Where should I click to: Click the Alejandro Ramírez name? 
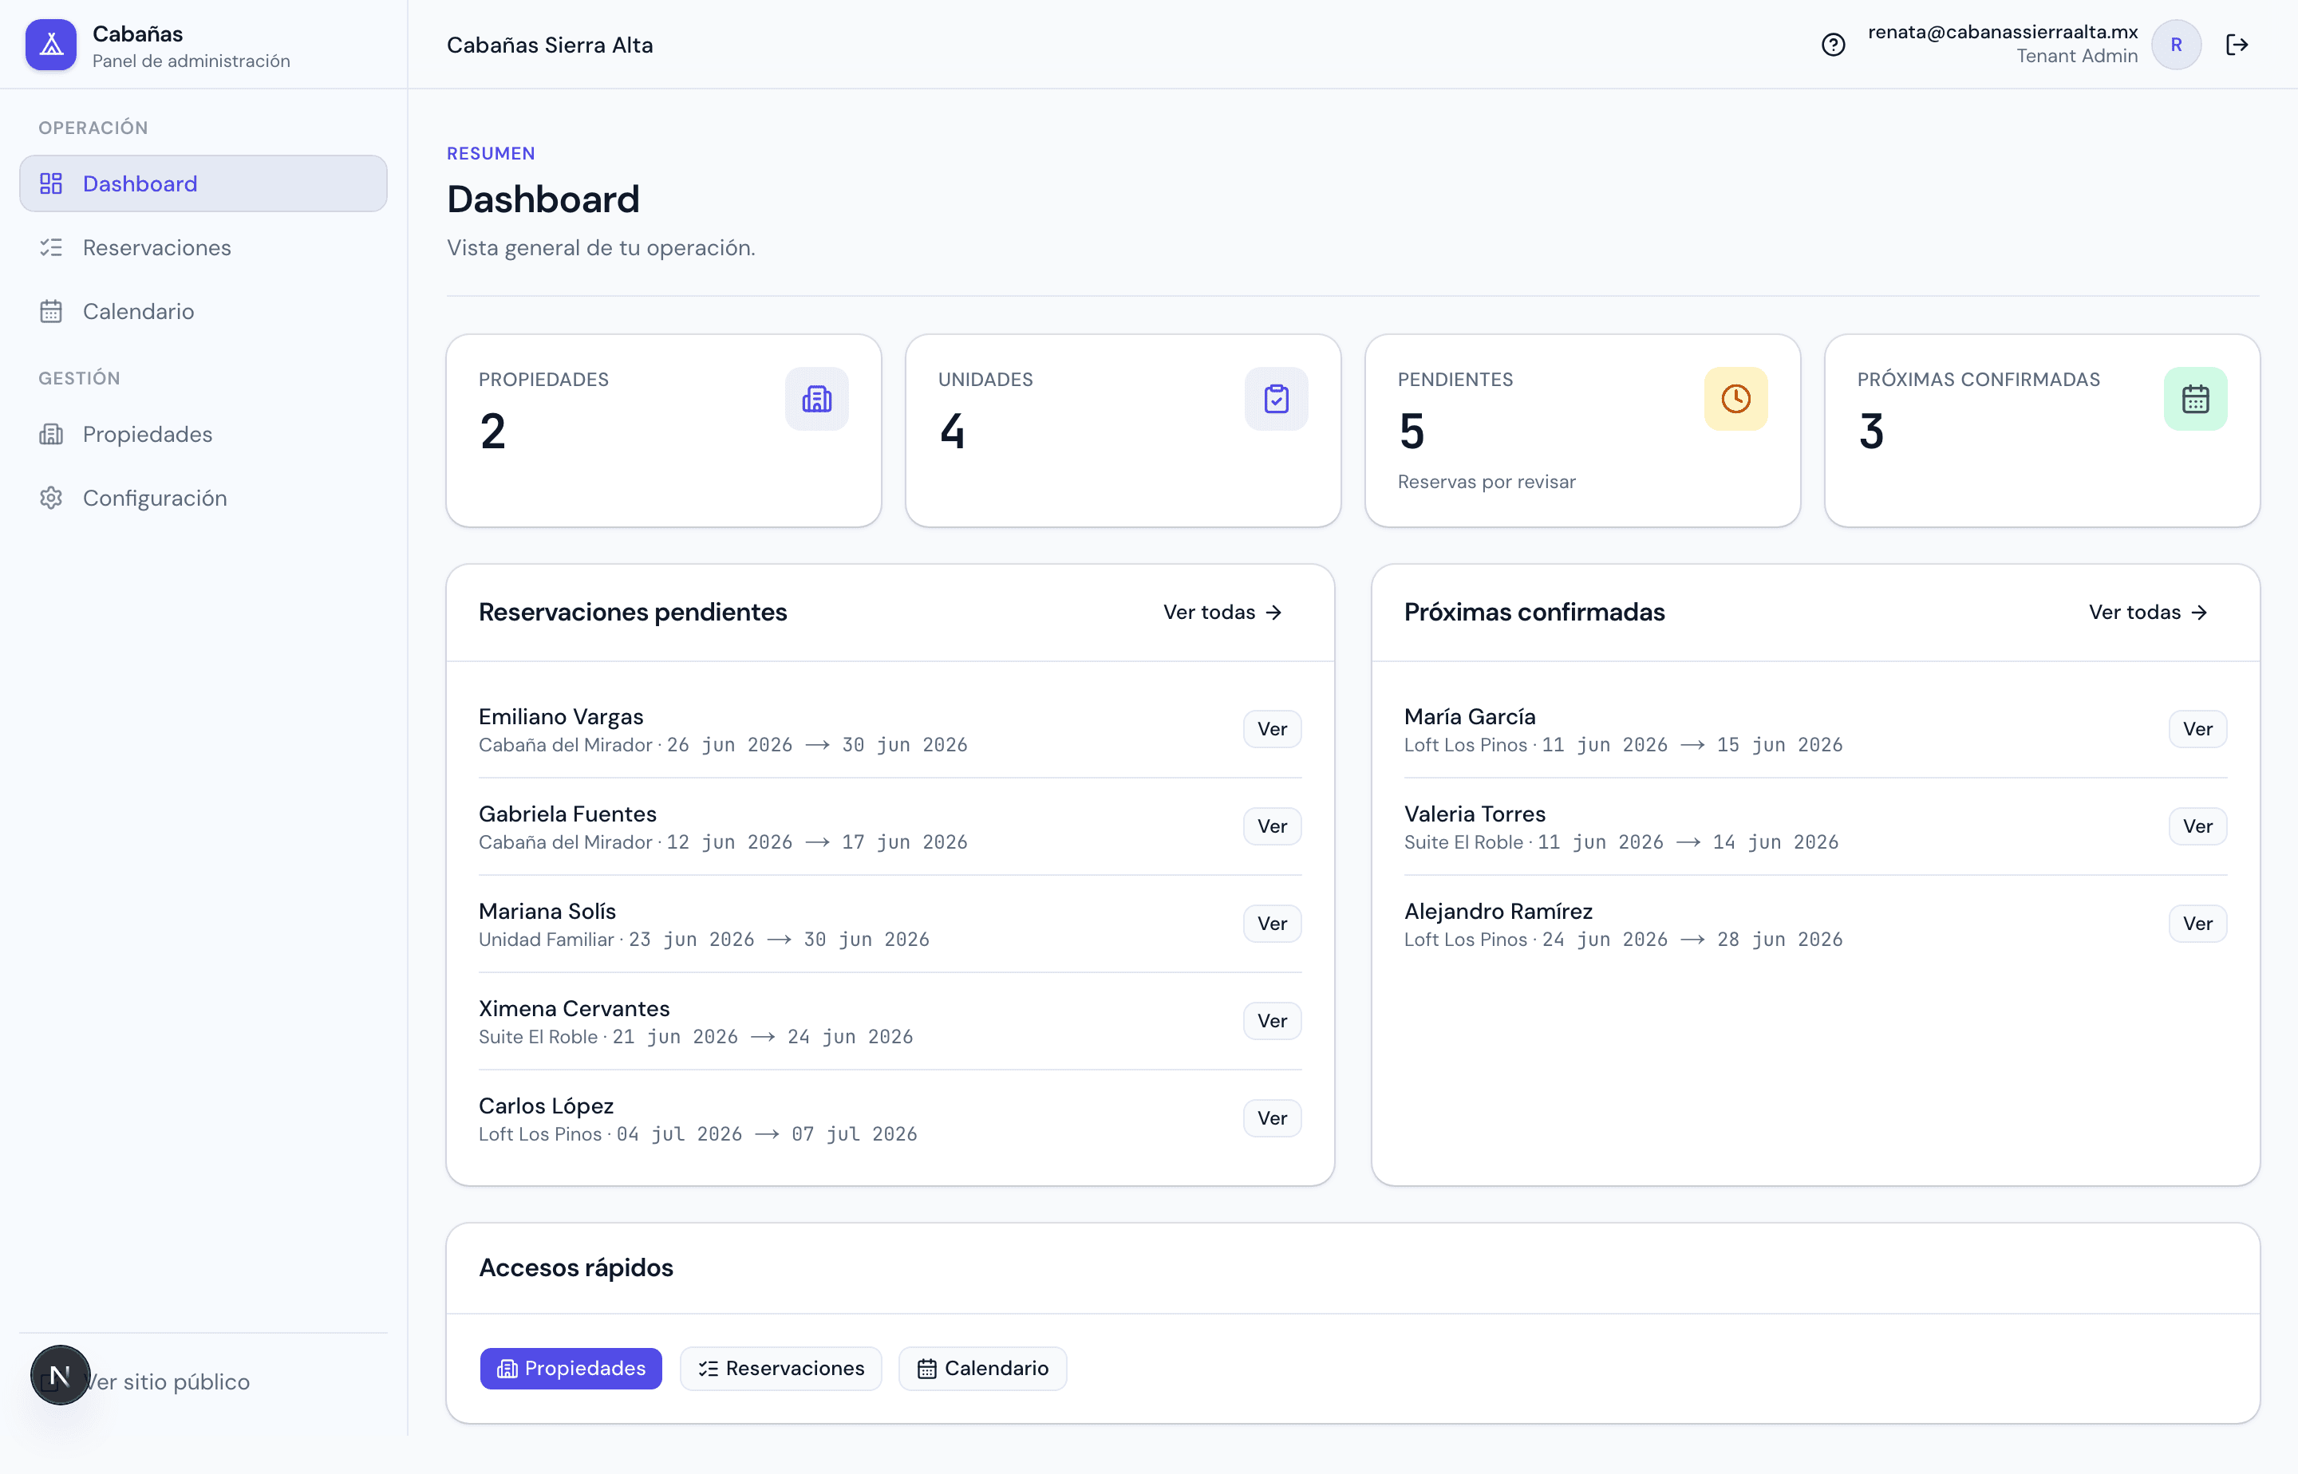pos(1498,911)
